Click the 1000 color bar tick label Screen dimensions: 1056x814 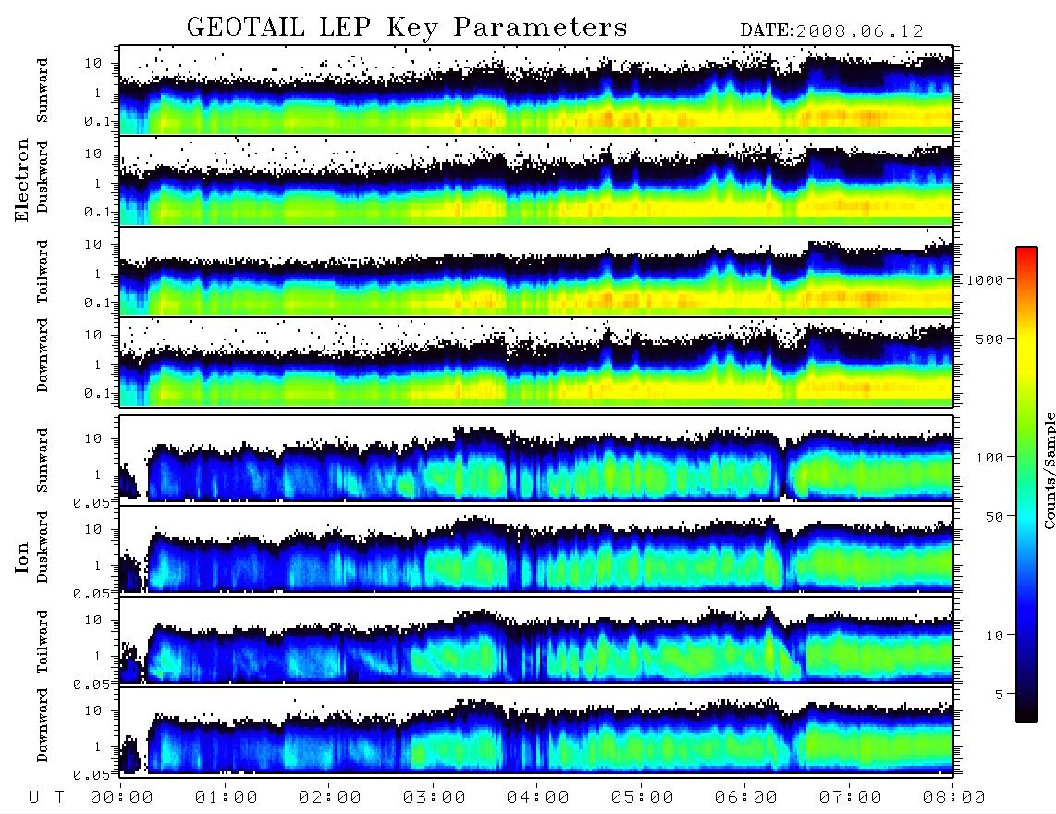[x=985, y=279]
